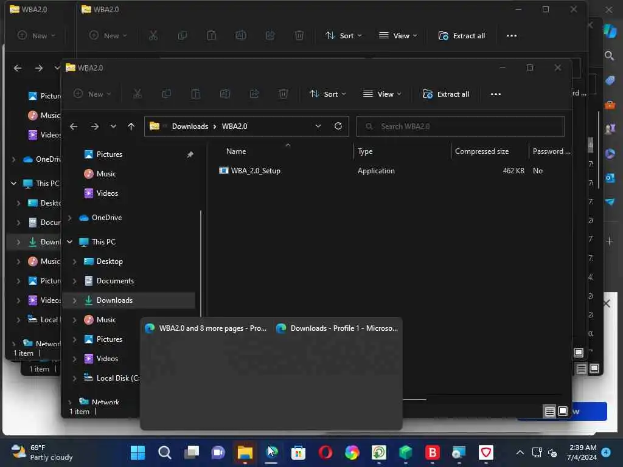Open pinned Pictures in front navigation pane
The width and height of the screenshot is (623, 467).
tap(110, 154)
